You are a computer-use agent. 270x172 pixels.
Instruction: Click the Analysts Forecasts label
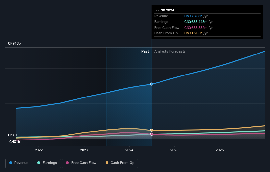[x=170, y=52]
